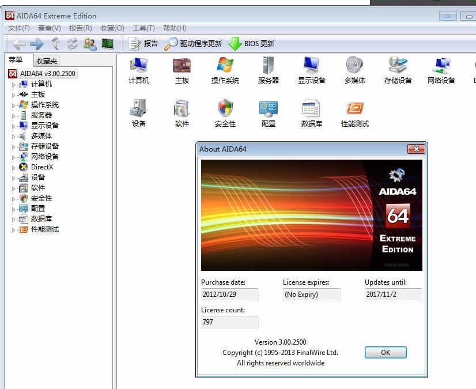The width and height of the screenshot is (476, 389).
Task: Open the 收藏(O) menu
Action: [x=112, y=28]
